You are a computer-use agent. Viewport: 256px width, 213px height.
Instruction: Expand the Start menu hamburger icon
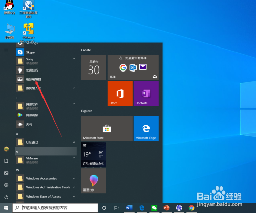[6, 50]
